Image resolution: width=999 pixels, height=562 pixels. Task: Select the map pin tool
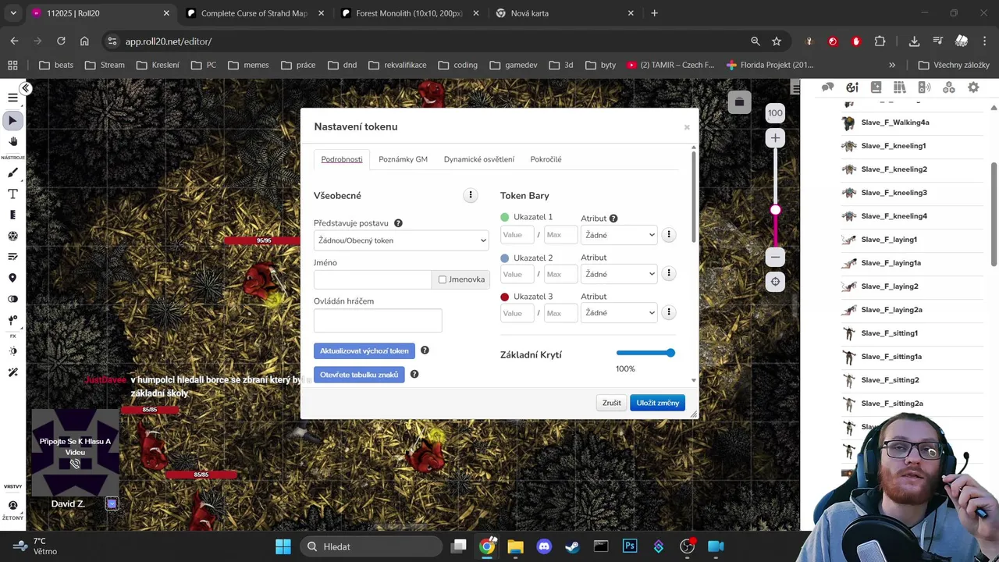(x=12, y=278)
